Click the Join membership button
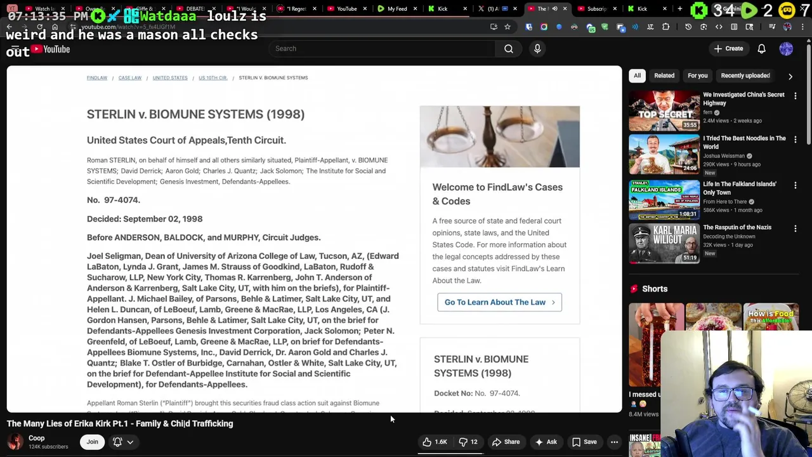The image size is (812, 457). point(93,442)
